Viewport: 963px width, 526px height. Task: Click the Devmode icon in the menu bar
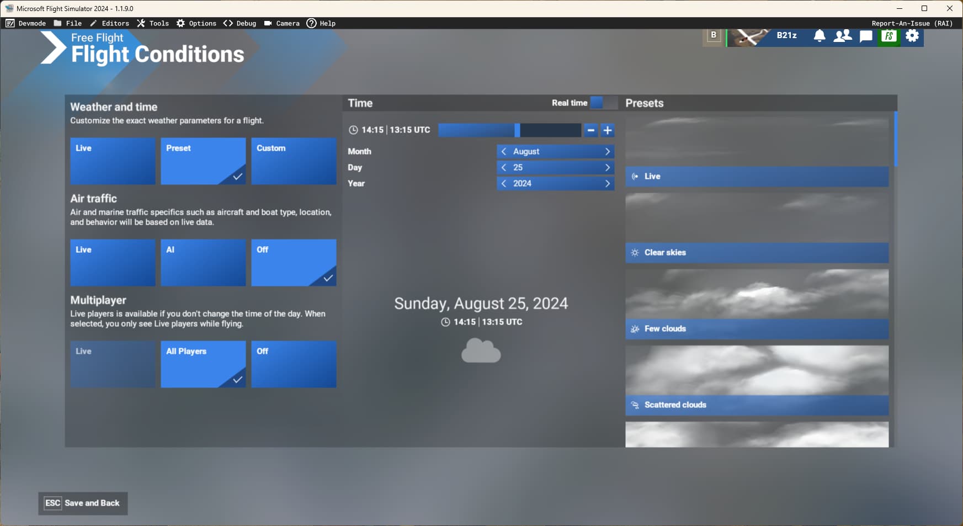(x=10, y=23)
